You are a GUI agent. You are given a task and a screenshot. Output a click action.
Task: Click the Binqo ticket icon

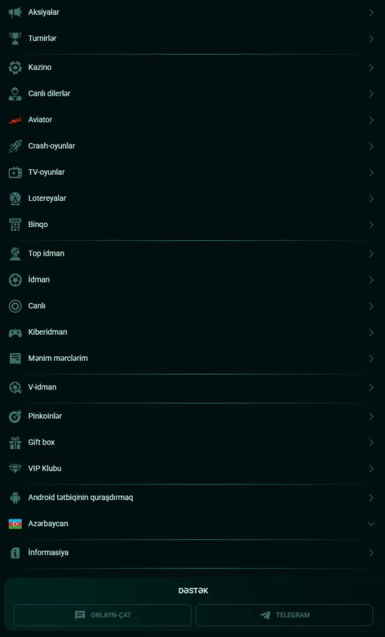tap(15, 225)
